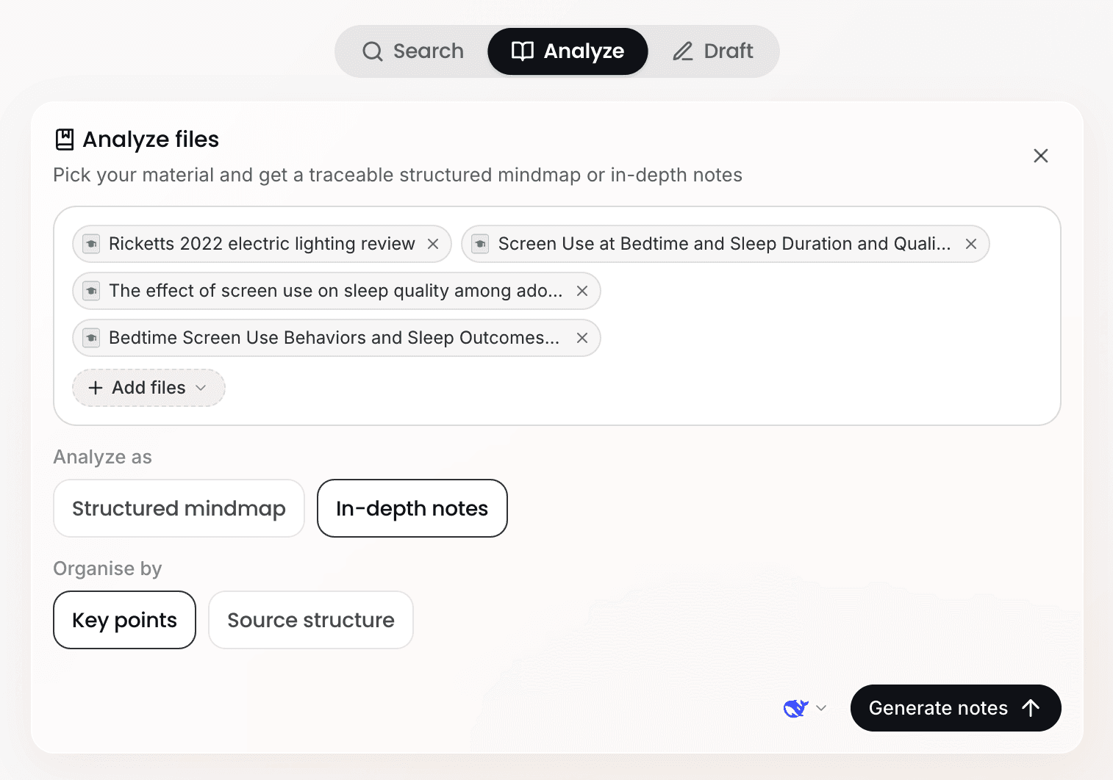Click the Screen Use at Bedtime file icon

(480, 244)
